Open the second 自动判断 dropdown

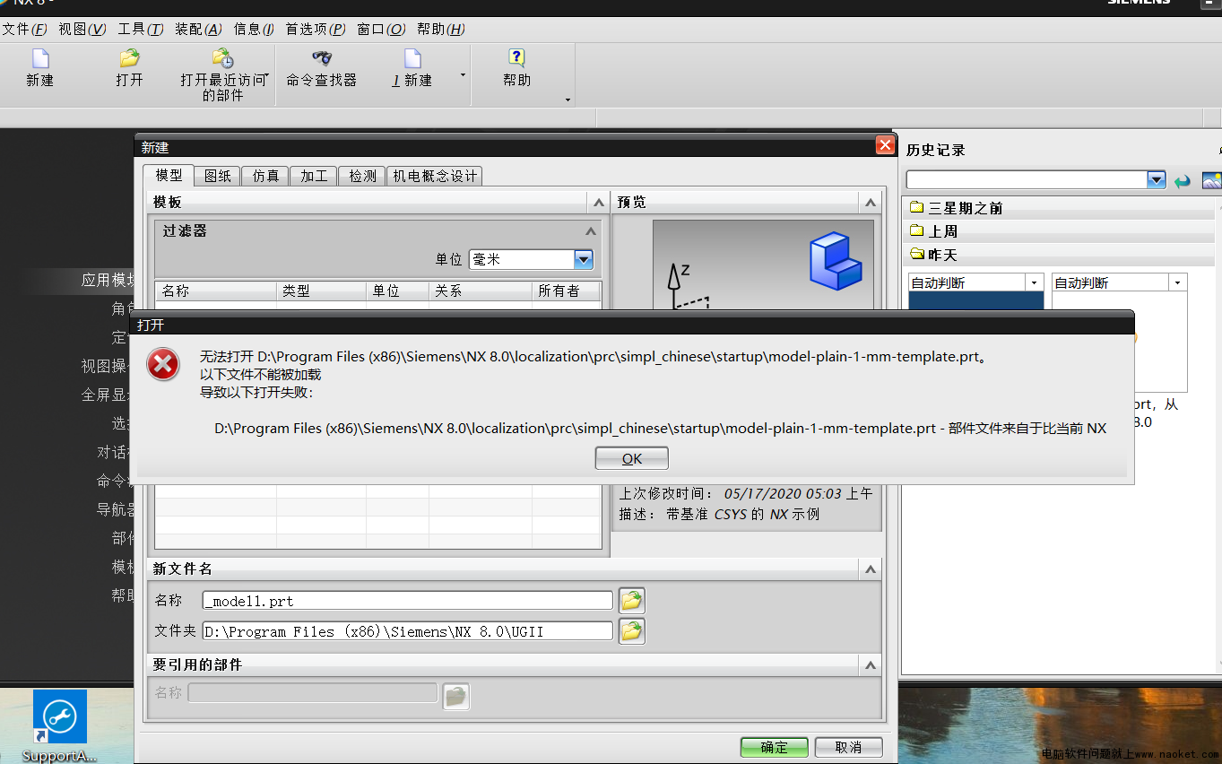[x=1177, y=282]
